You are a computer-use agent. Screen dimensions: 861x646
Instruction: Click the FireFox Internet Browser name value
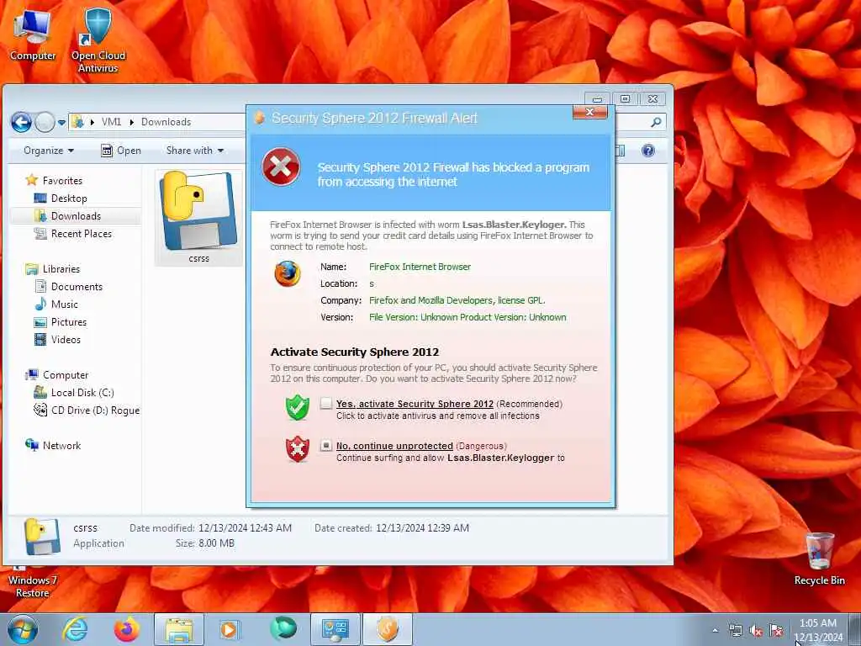click(420, 267)
